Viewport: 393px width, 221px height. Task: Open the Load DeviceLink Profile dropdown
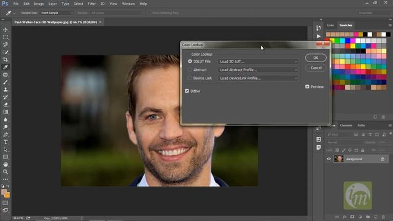(x=258, y=78)
